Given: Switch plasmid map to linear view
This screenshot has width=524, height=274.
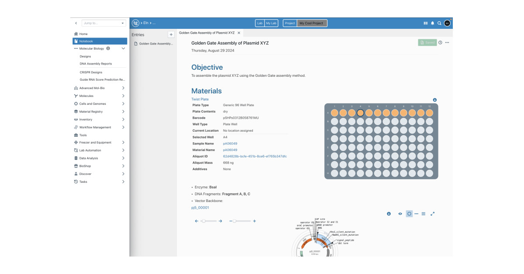Looking at the screenshot, I should click(424, 213).
